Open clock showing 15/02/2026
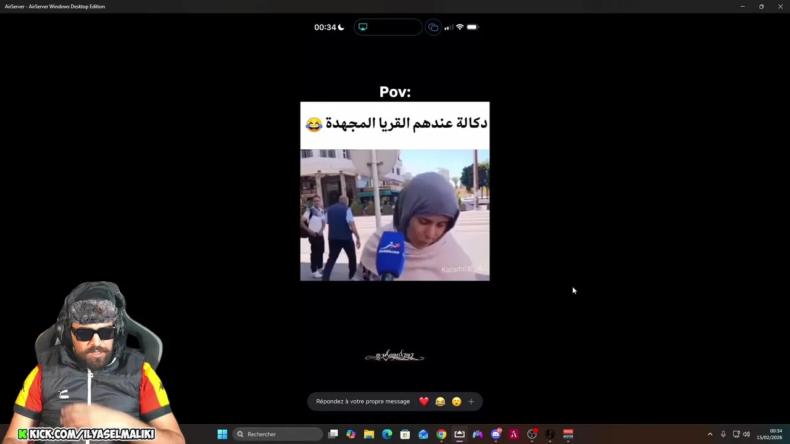 (770, 434)
